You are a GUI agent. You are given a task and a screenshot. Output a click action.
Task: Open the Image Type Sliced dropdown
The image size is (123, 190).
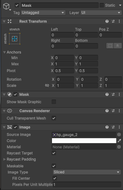[87, 172]
